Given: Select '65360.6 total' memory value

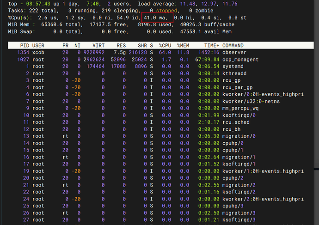Looking at the screenshot, I should point(62,24).
